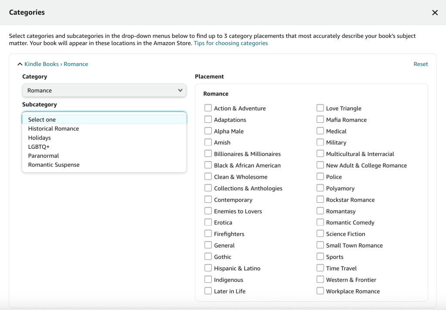Open Tips for choosing categories link
Viewport: 446px width, 310px height.
point(231,43)
